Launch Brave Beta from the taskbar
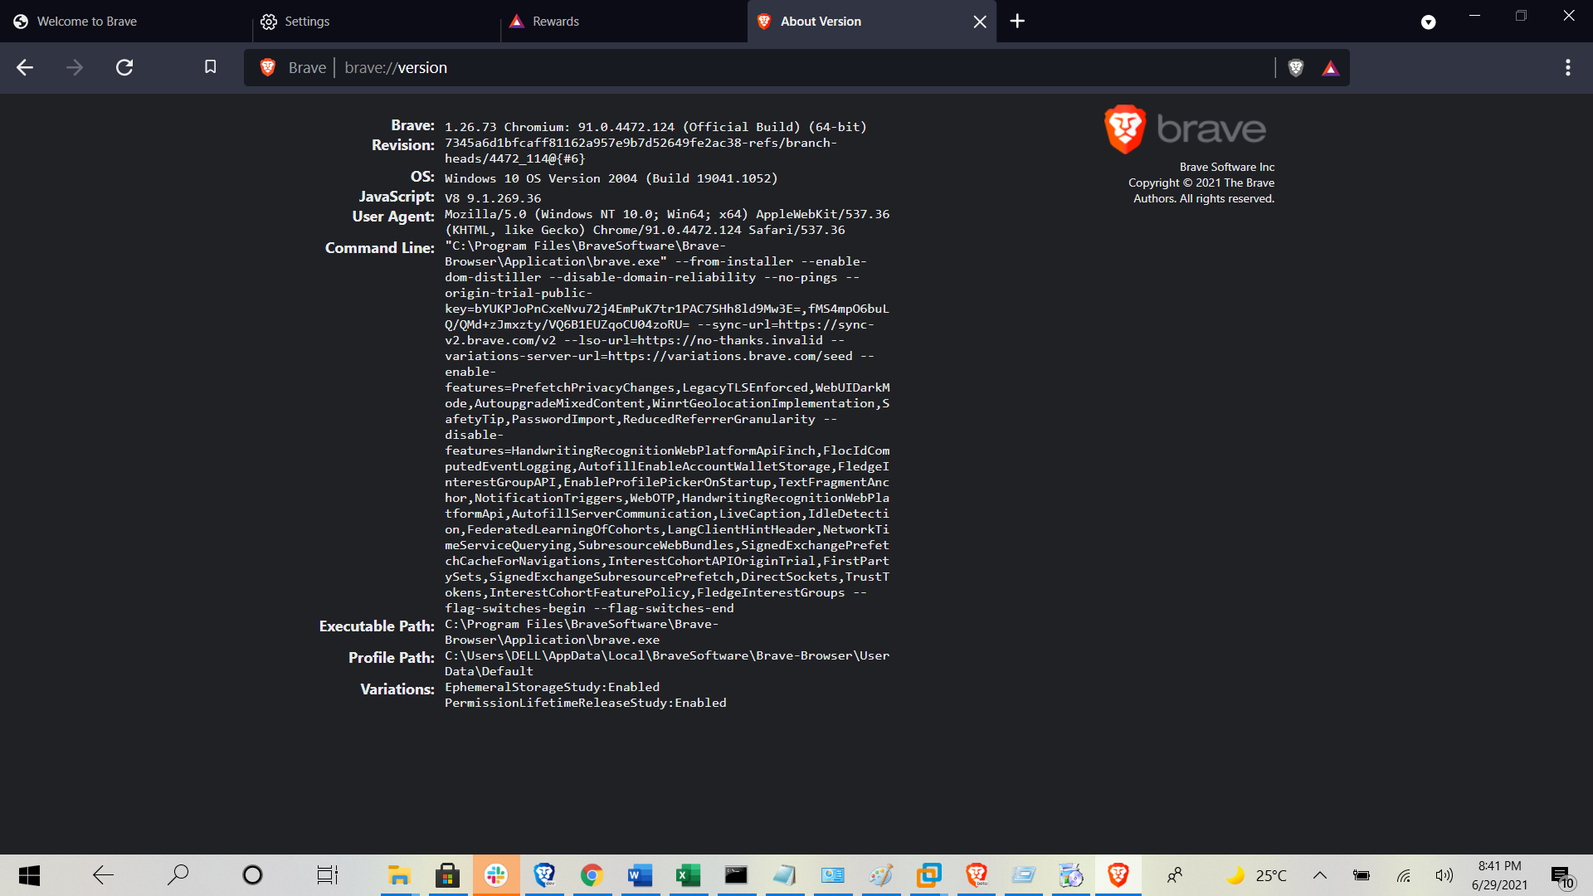 click(x=977, y=875)
